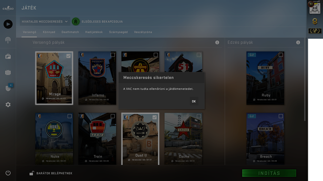The image size is (323, 181).
Task: Uncheck the Dust II map checkbox
Action: (x=154, y=117)
